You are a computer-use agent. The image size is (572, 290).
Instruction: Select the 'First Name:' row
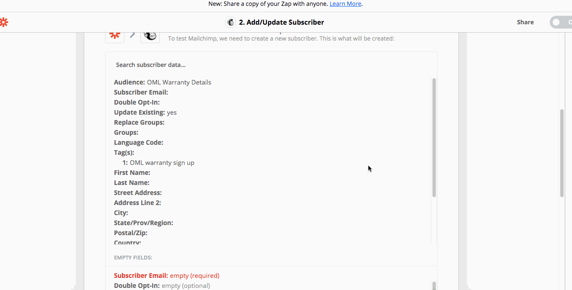click(132, 173)
